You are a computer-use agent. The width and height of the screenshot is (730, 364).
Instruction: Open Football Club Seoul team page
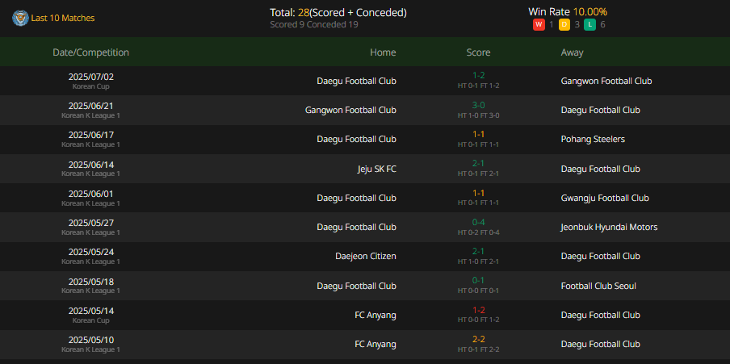598,286
